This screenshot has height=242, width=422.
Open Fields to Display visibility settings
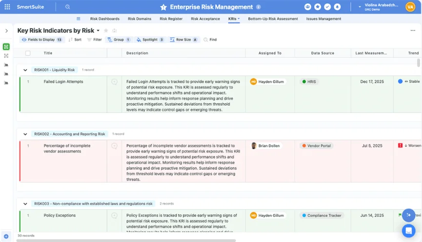coord(42,40)
